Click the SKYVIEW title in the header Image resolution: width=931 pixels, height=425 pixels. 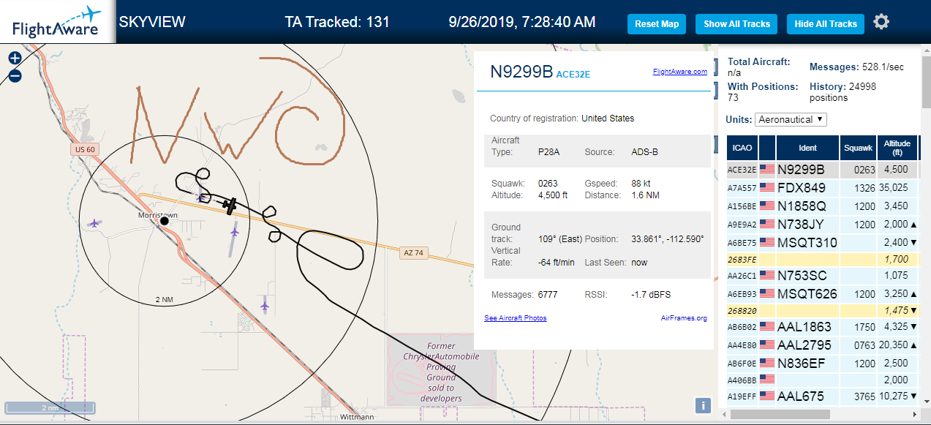(x=152, y=22)
